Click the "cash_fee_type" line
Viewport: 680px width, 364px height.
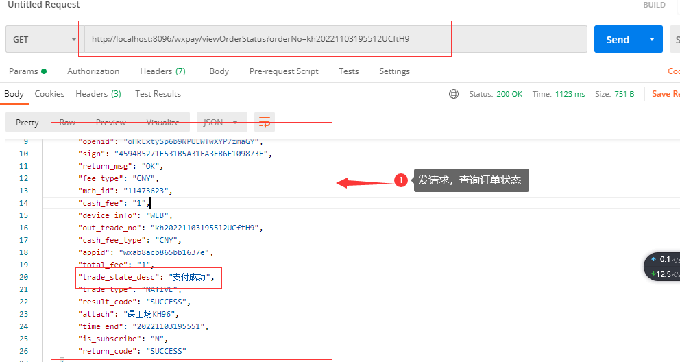(130, 240)
